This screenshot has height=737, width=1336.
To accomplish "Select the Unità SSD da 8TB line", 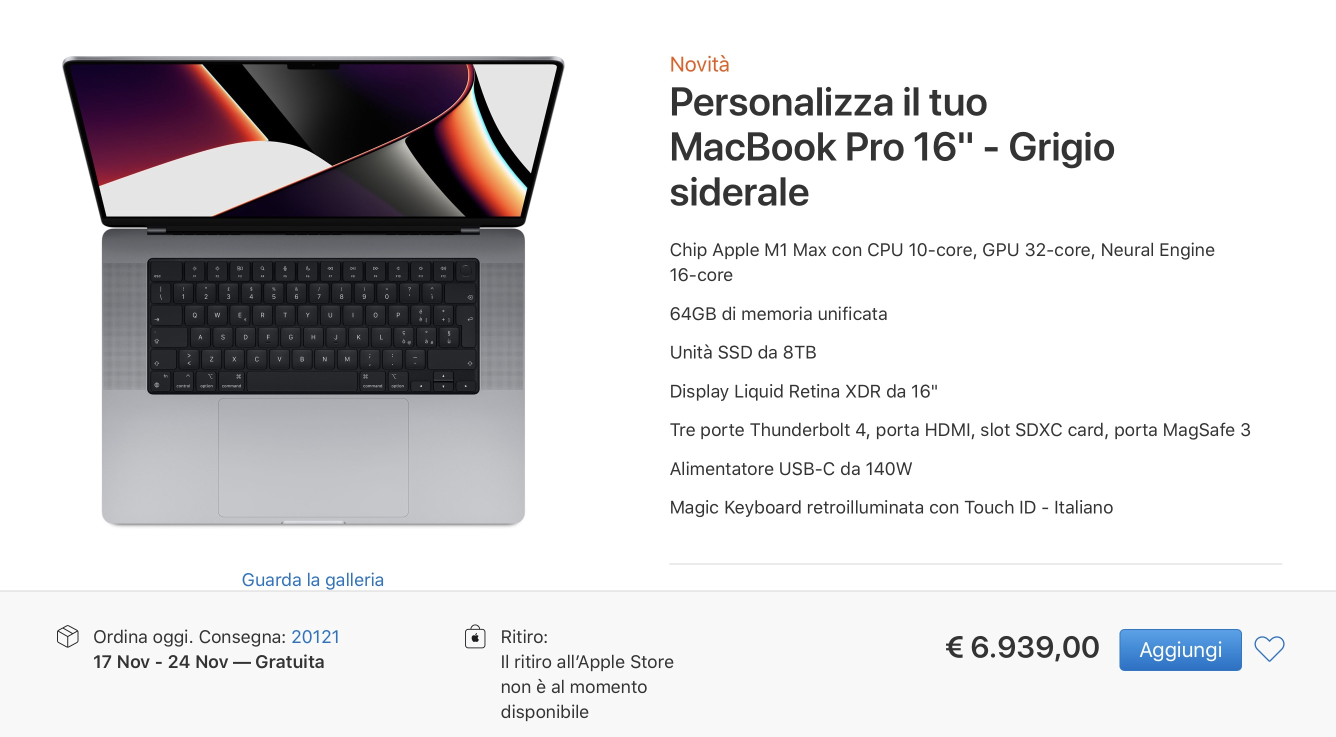I will [742, 352].
